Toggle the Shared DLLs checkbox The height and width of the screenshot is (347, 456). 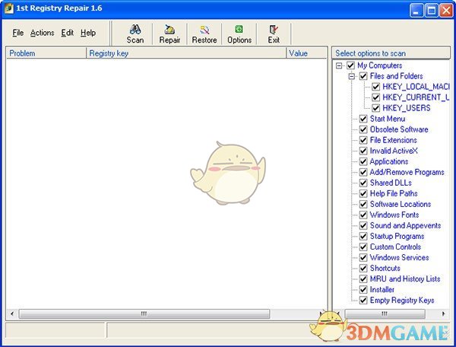coord(363,183)
